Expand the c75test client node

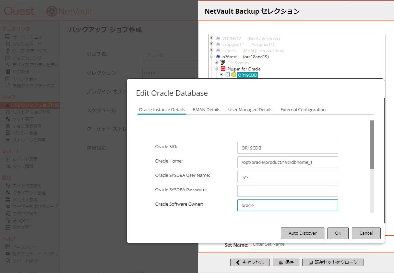[211, 50]
